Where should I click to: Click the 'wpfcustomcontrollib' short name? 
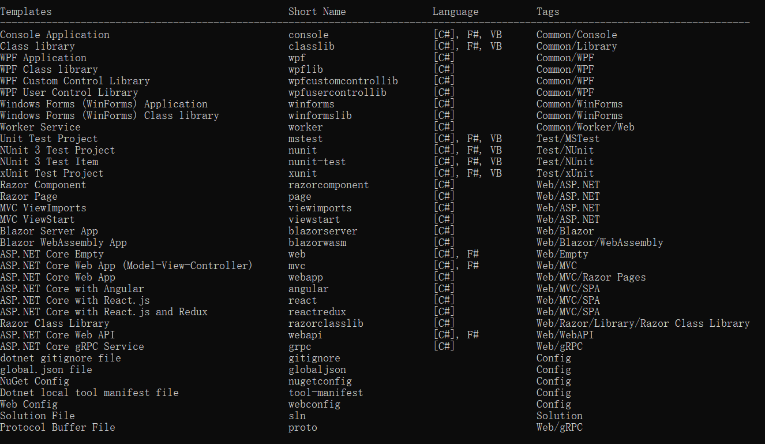tap(343, 81)
